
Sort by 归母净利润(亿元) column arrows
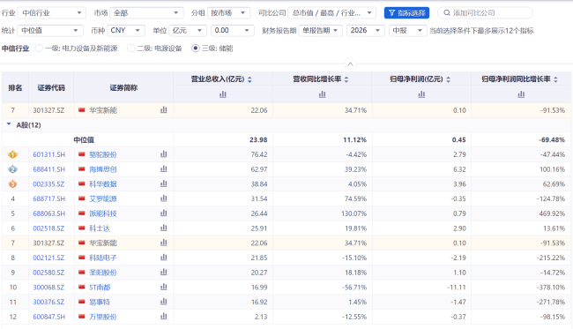click(x=448, y=79)
